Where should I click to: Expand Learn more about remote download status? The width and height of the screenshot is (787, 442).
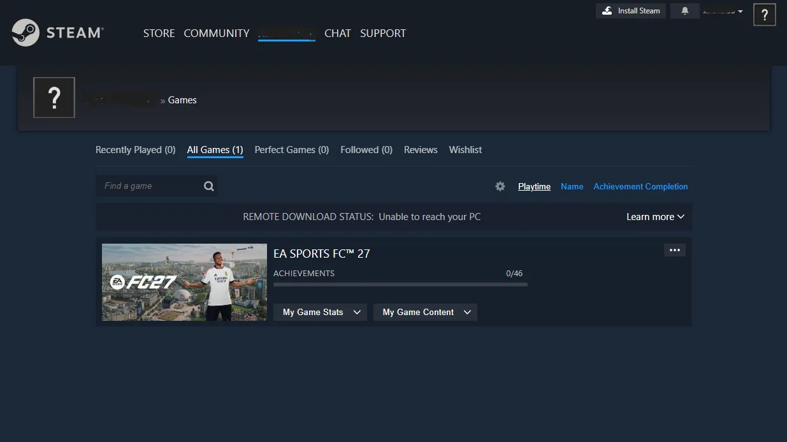(655, 217)
